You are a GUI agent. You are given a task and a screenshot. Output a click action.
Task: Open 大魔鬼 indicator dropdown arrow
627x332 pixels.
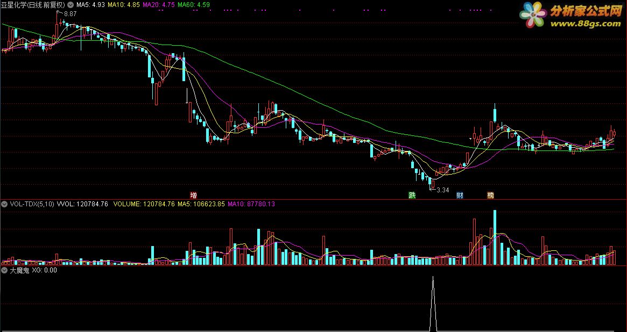pyautogui.click(x=4, y=270)
